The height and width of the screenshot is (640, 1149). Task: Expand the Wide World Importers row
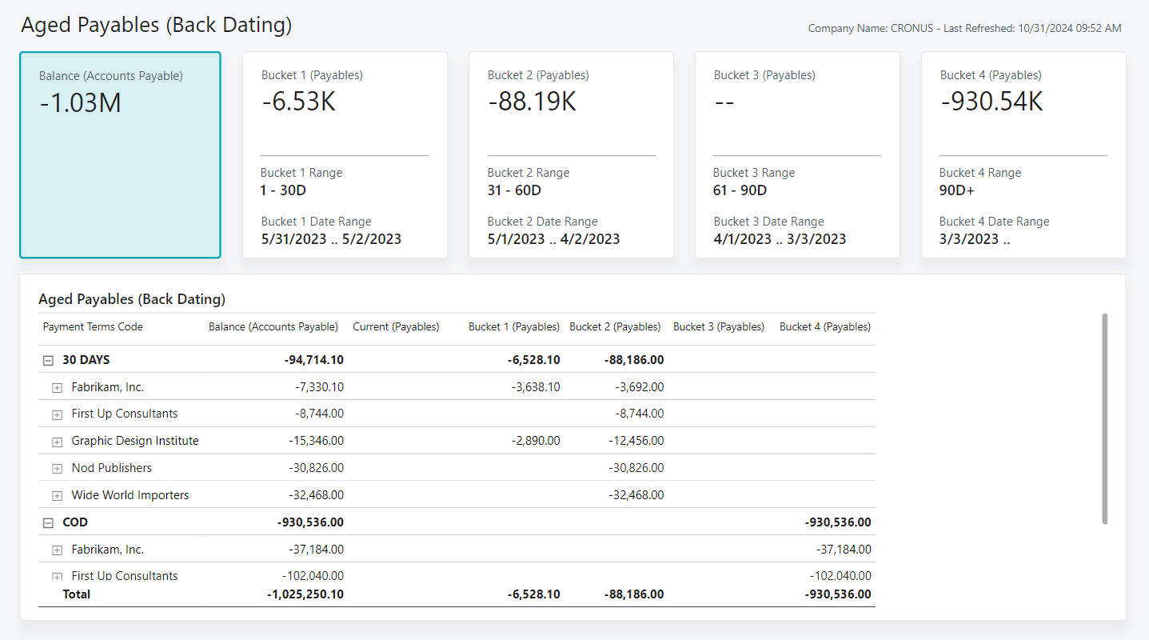tap(57, 495)
